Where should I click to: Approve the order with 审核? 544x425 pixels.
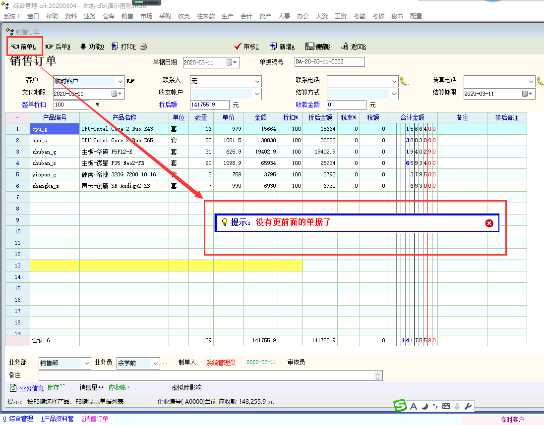tap(246, 47)
